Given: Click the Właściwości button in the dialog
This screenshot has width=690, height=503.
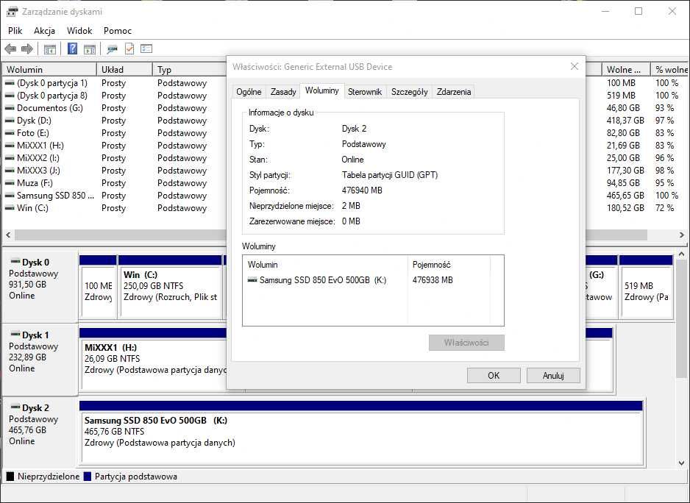Looking at the screenshot, I should click(466, 343).
